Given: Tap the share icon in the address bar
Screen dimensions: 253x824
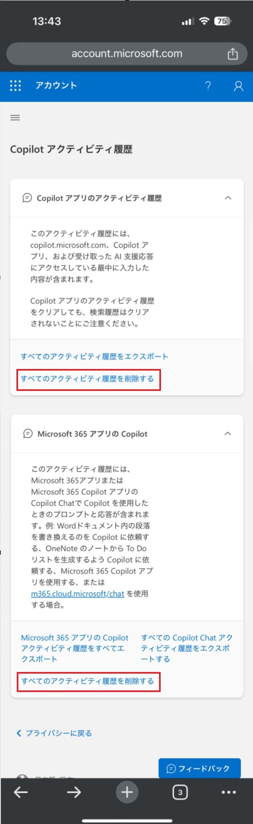Looking at the screenshot, I should [x=232, y=53].
